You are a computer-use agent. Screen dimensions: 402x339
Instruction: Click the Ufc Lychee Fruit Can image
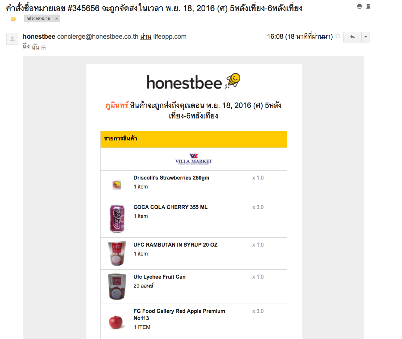click(117, 286)
